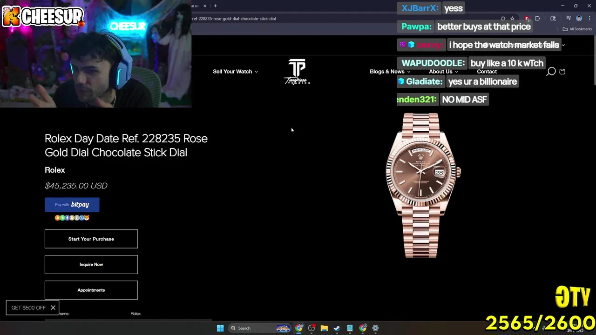Open the site search magnifier icon
This screenshot has width=596, height=335.
[x=551, y=71]
